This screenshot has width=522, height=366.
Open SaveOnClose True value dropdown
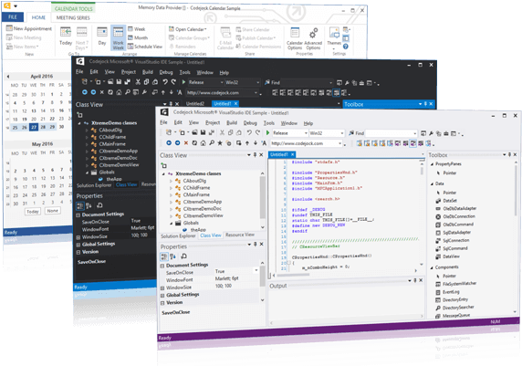point(256,270)
